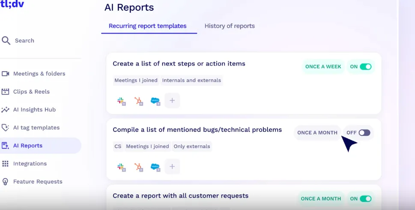Click the Search magnifier icon

(6, 41)
